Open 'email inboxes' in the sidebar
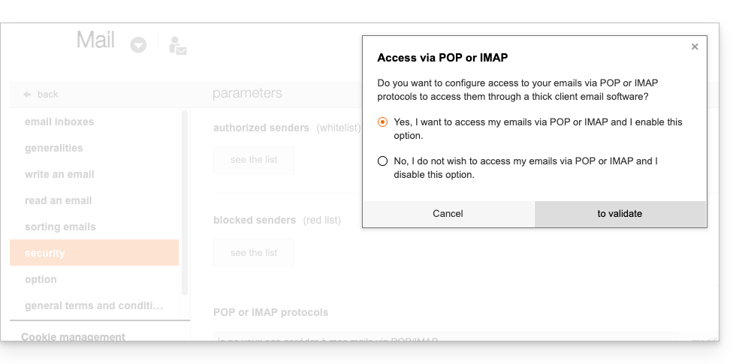Image resolution: width=742 pixels, height=364 pixels. point(59,122)
